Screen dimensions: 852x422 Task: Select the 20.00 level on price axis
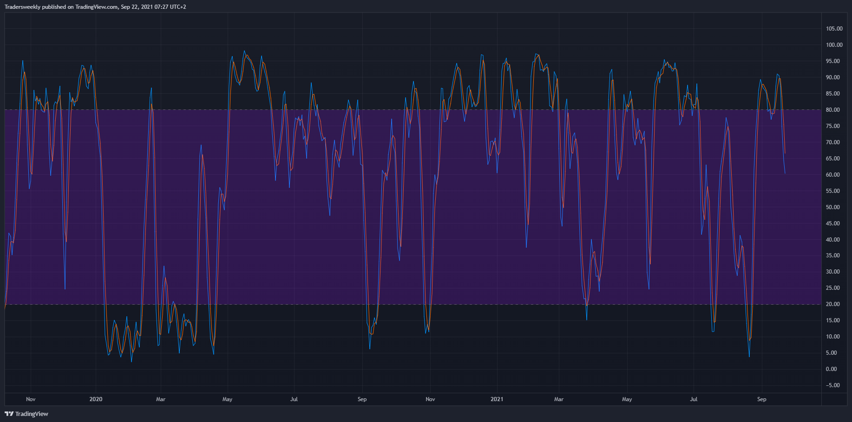coord(832,304)
